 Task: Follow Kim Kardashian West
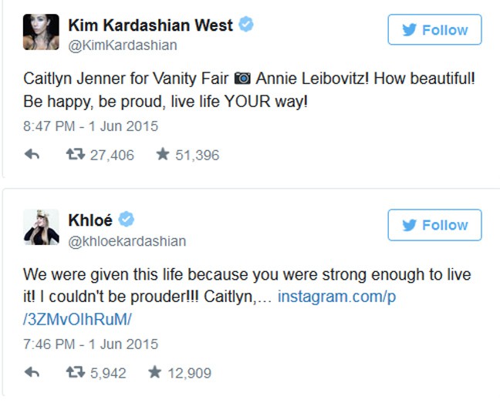434,30
